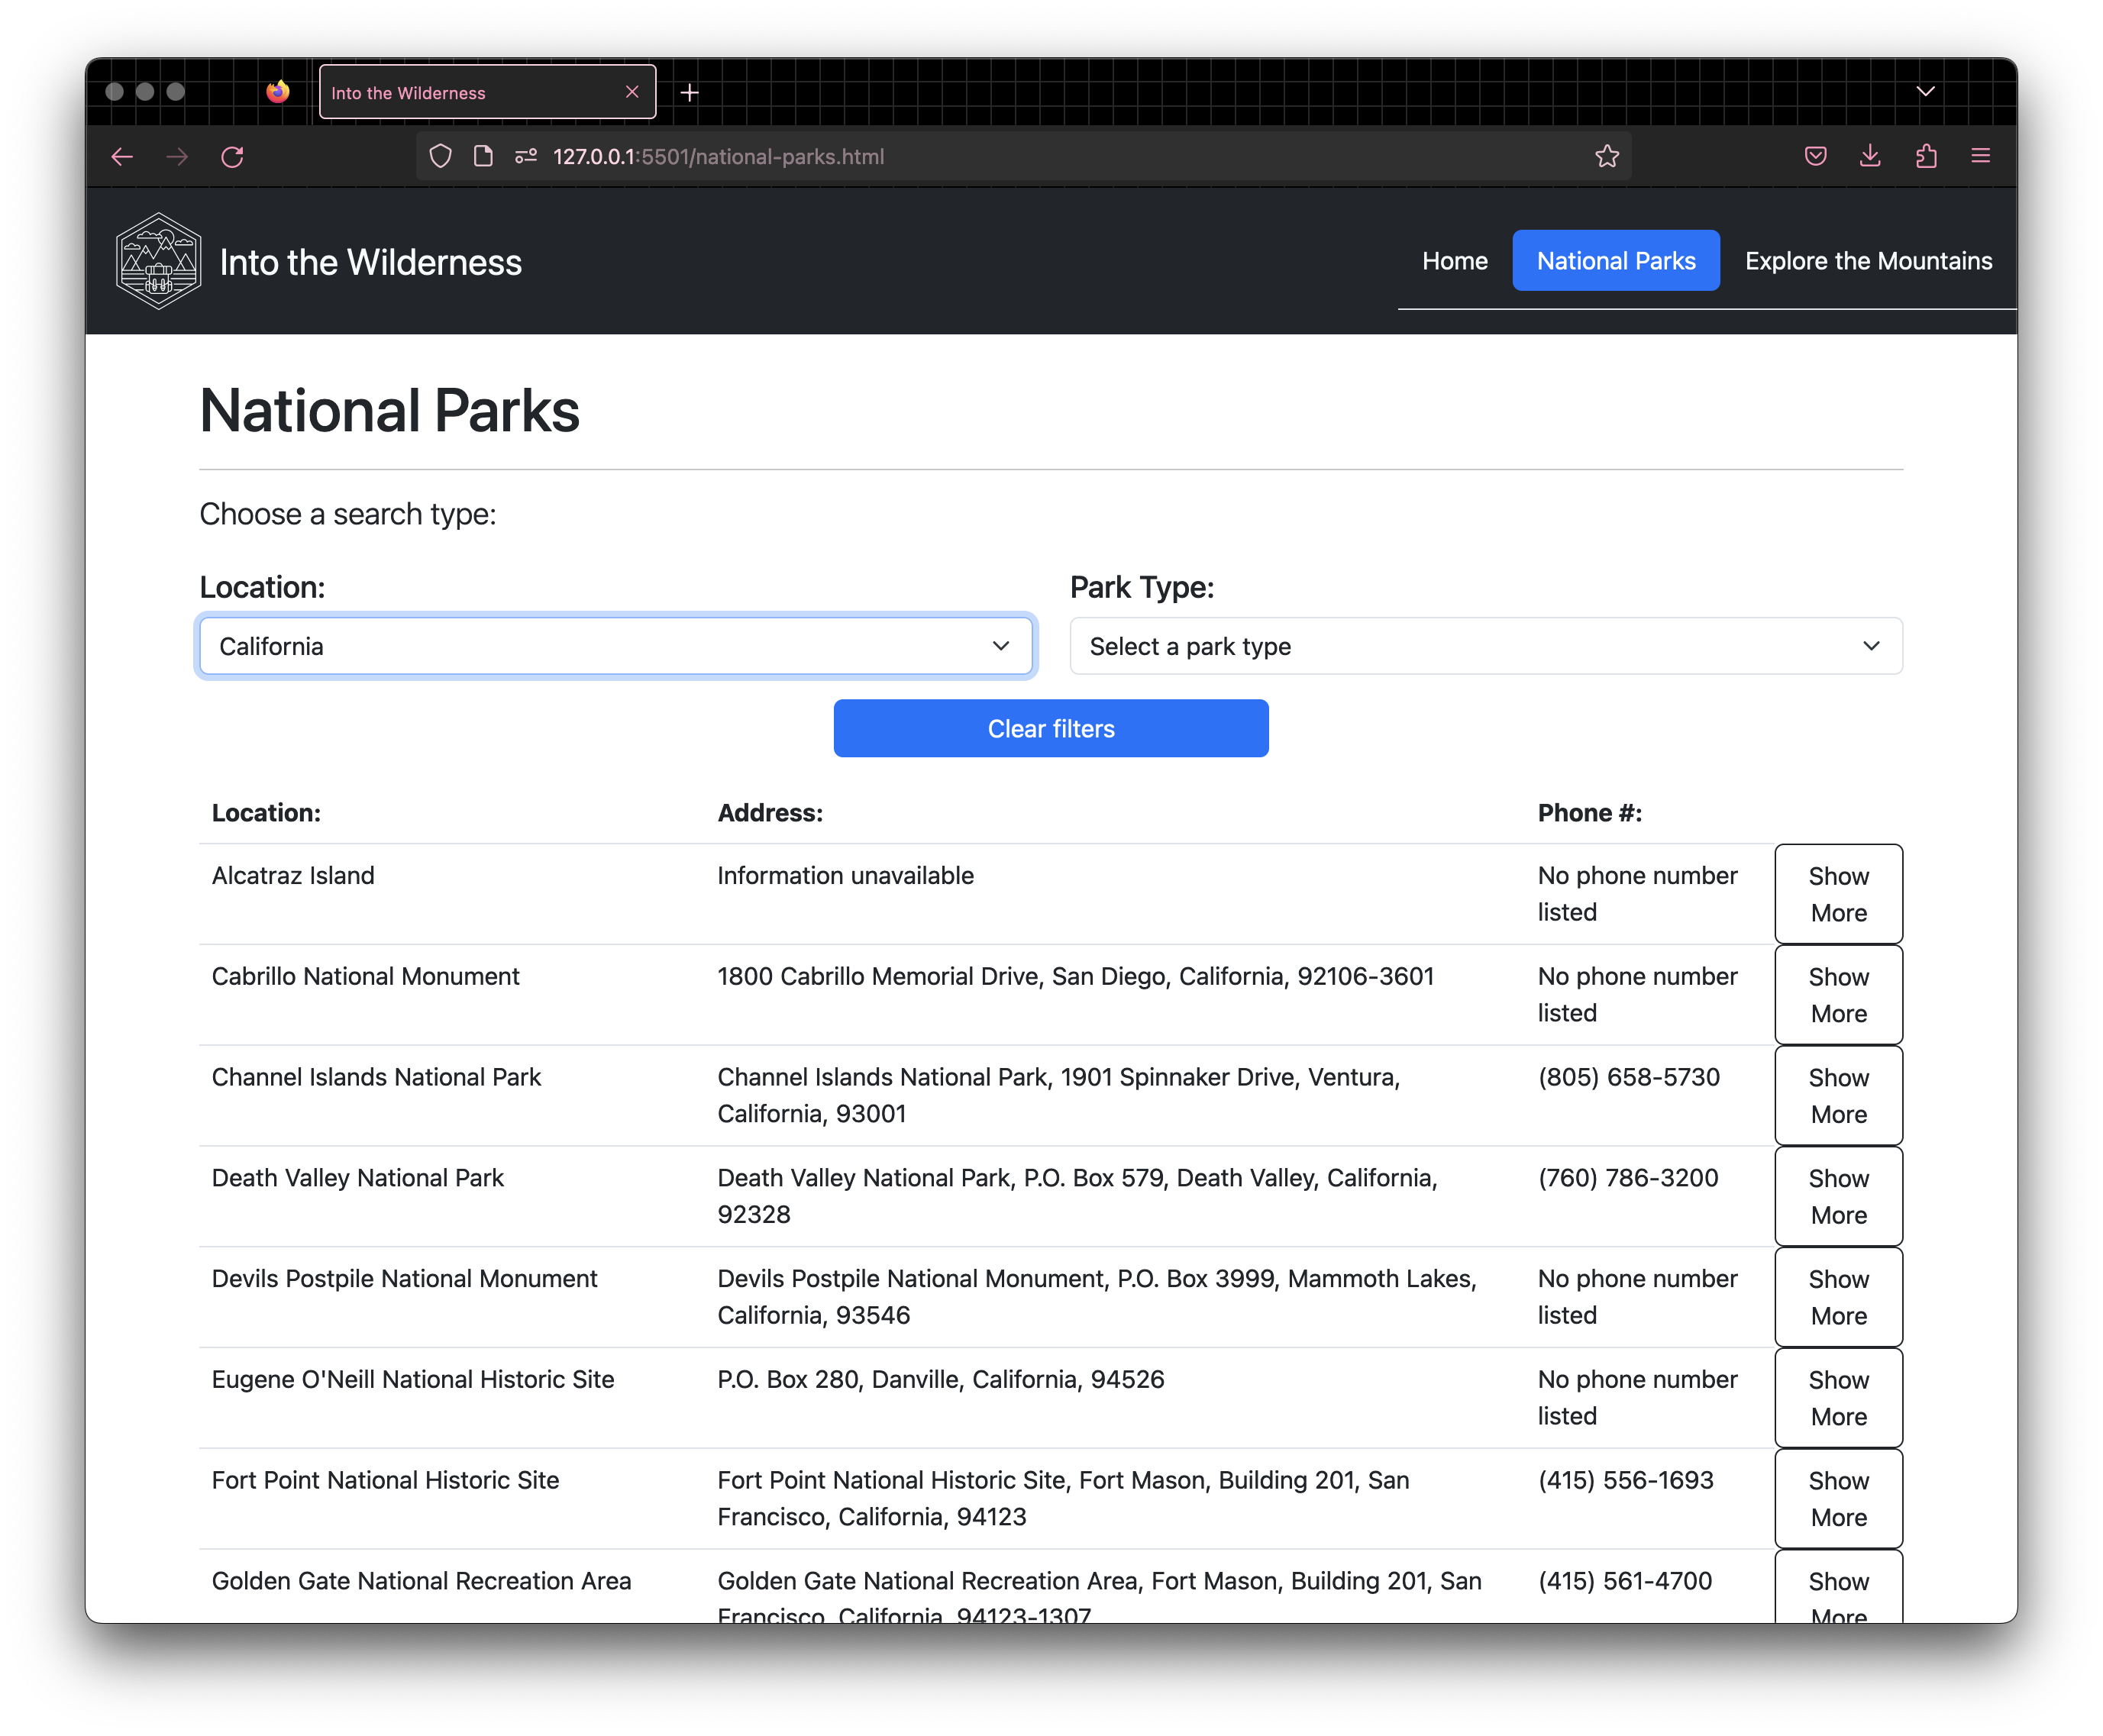Open the extensions puzzle icon

[x=1925, y=156]
